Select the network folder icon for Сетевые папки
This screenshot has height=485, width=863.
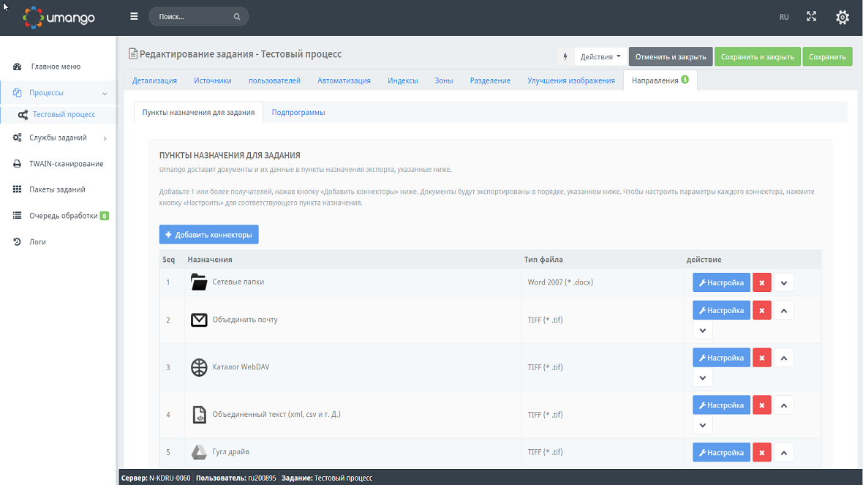point(198,281)
